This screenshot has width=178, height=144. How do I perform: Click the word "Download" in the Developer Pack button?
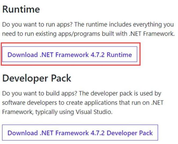(x=23, y=133)
